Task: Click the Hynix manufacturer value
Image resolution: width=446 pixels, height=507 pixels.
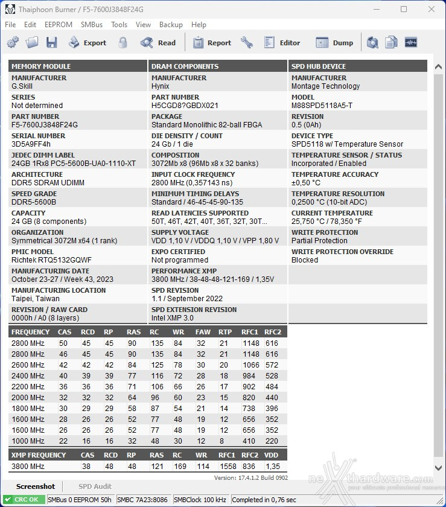Action: coord(161,86)
